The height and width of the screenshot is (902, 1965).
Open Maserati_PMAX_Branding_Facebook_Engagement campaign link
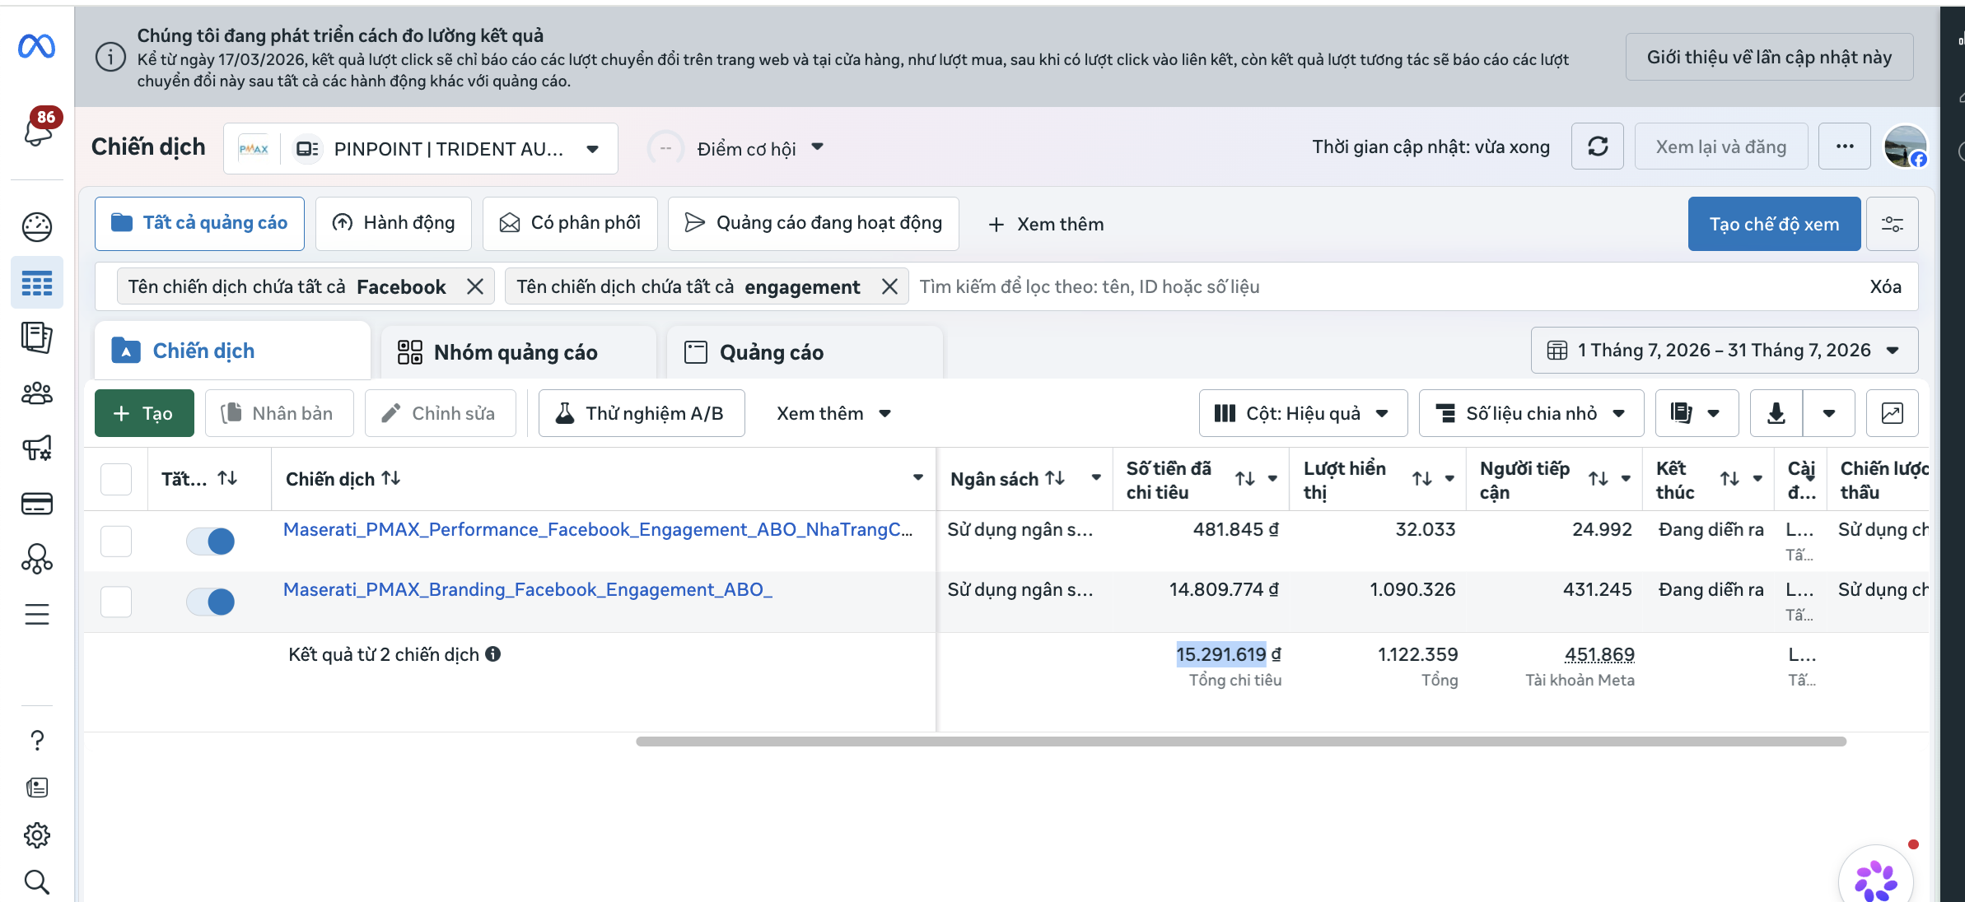click(527, 589)
